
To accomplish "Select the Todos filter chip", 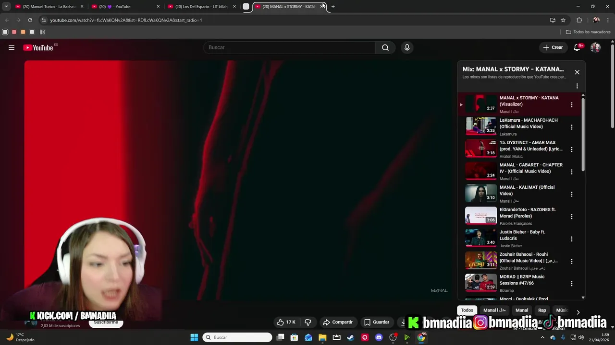I will coord(467,310).
